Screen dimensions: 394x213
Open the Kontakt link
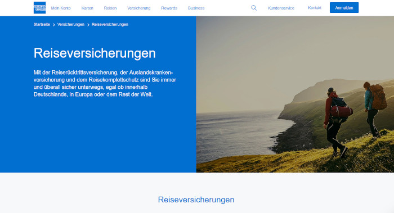point(315,8)
